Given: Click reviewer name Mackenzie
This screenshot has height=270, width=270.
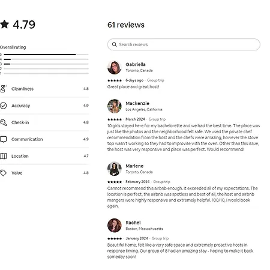Looking at the screenshot, I should tap(137, 103).
